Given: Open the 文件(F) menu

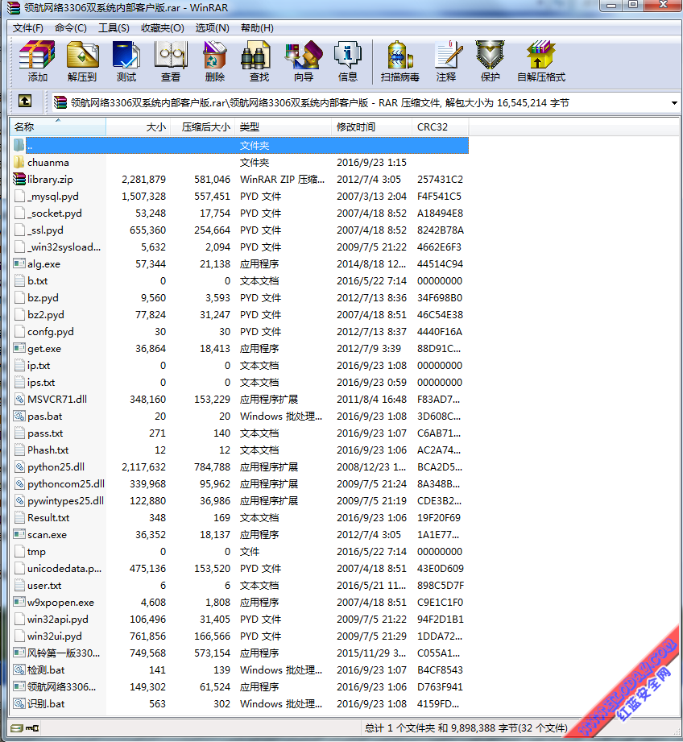Looking at the screenshot, I should tap(28, 28).
